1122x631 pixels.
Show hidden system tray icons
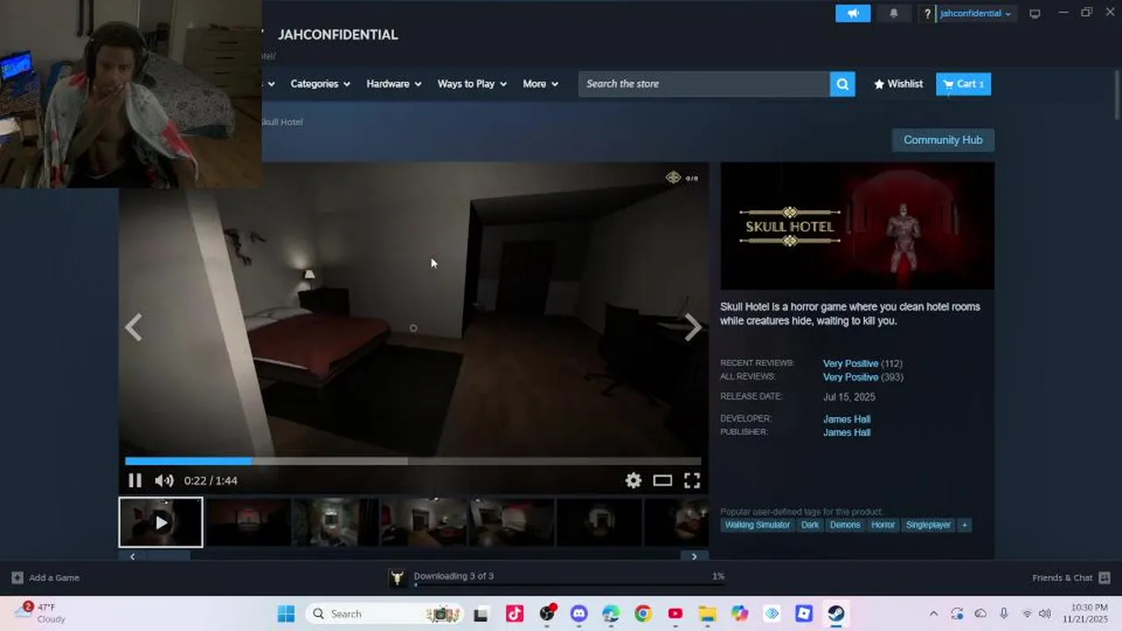tap(934, 613)
